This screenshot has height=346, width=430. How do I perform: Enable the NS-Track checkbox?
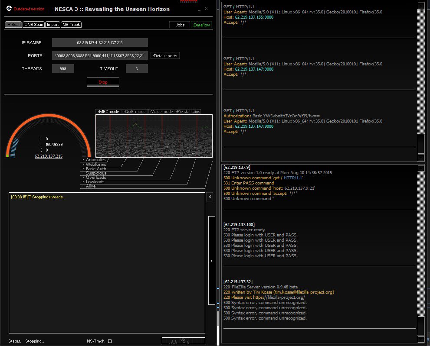point(110,341)
